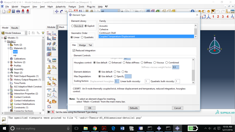Apply saved view number 4
235x132 pixels.
[x=227, y=17]
